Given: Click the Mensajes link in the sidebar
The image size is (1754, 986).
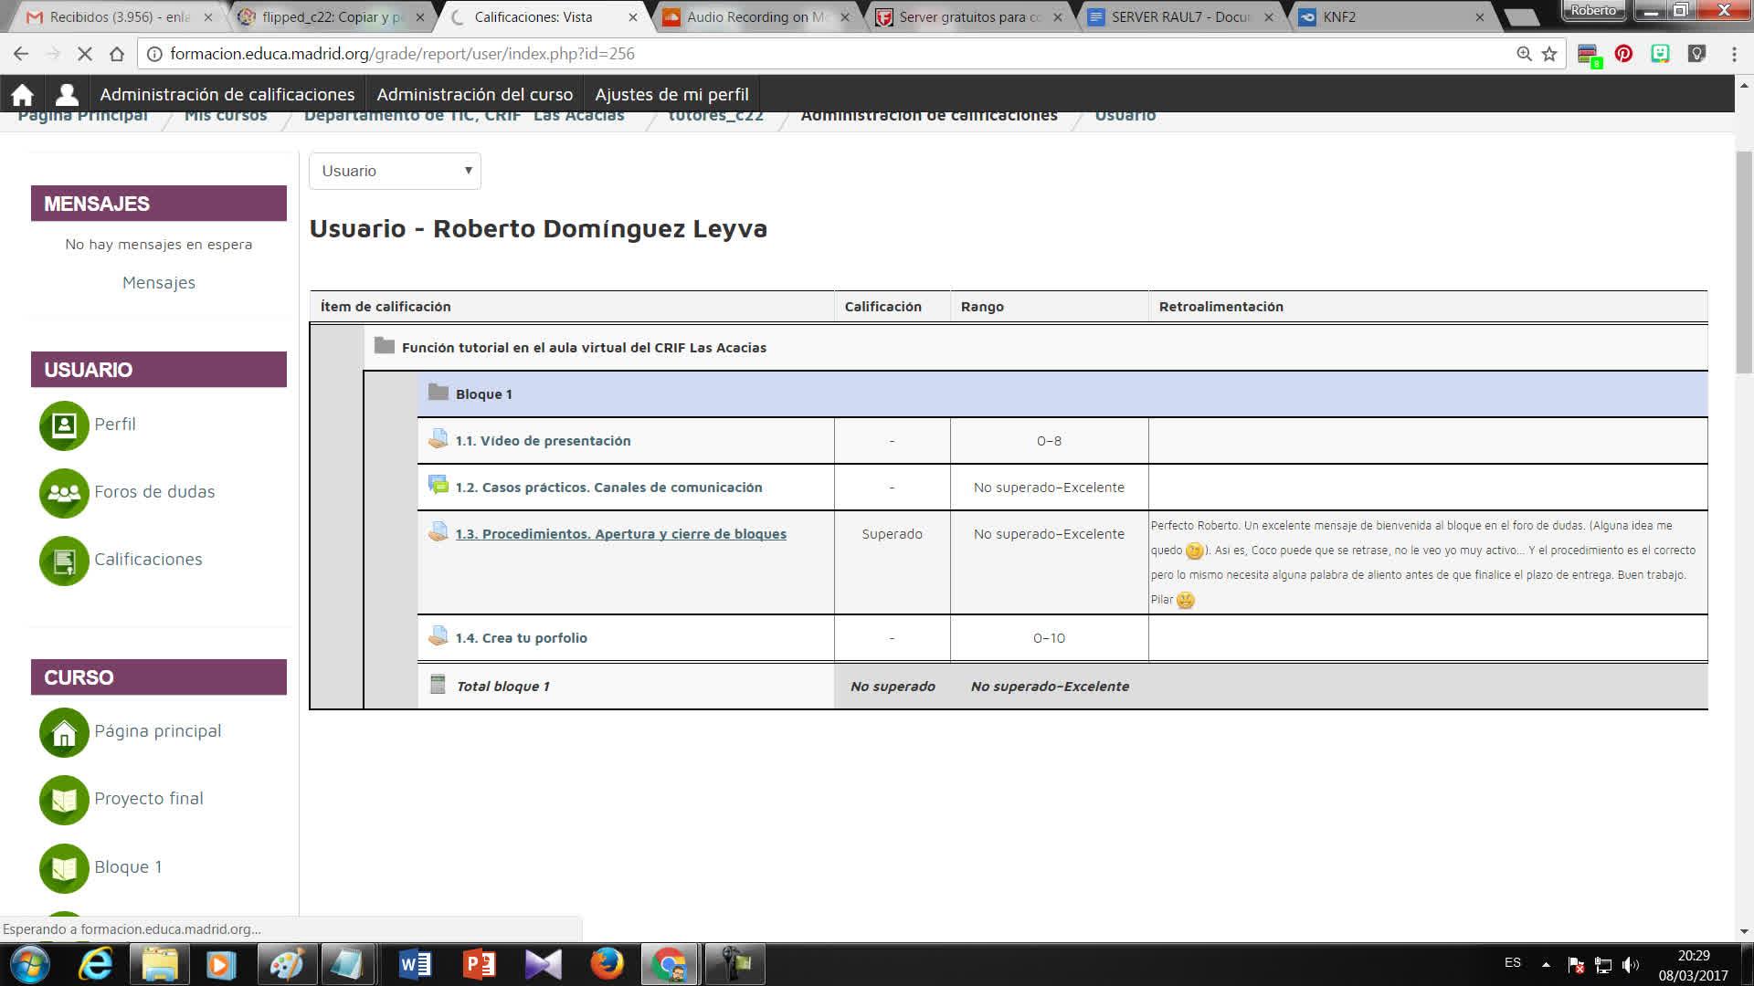Looking at the screenshot, I should 159,283.
